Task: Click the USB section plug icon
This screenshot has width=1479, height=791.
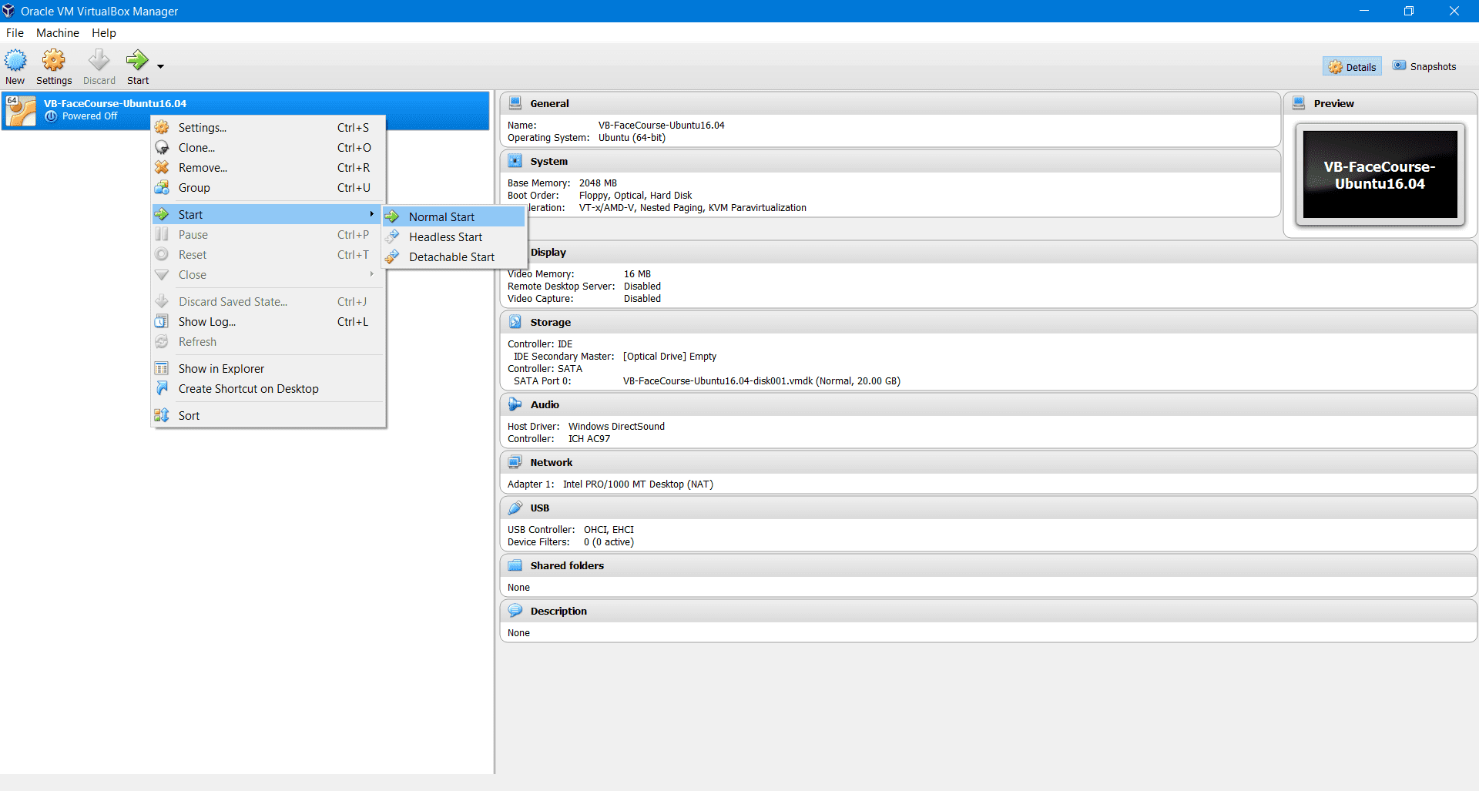Action: (515, 508)
